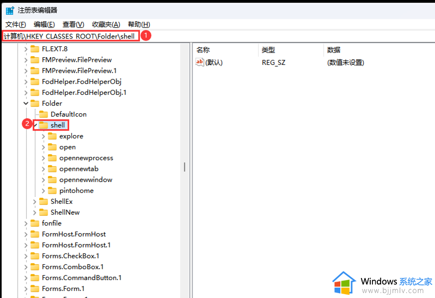Open the 查看(V) menu
Viewport: 435px width, 298px height.
[x=73, y=25]
